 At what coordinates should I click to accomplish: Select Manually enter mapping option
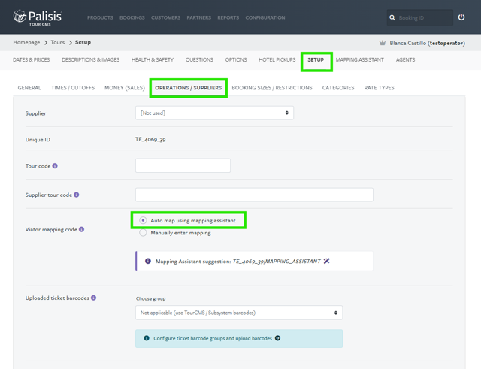coord(143,233)
